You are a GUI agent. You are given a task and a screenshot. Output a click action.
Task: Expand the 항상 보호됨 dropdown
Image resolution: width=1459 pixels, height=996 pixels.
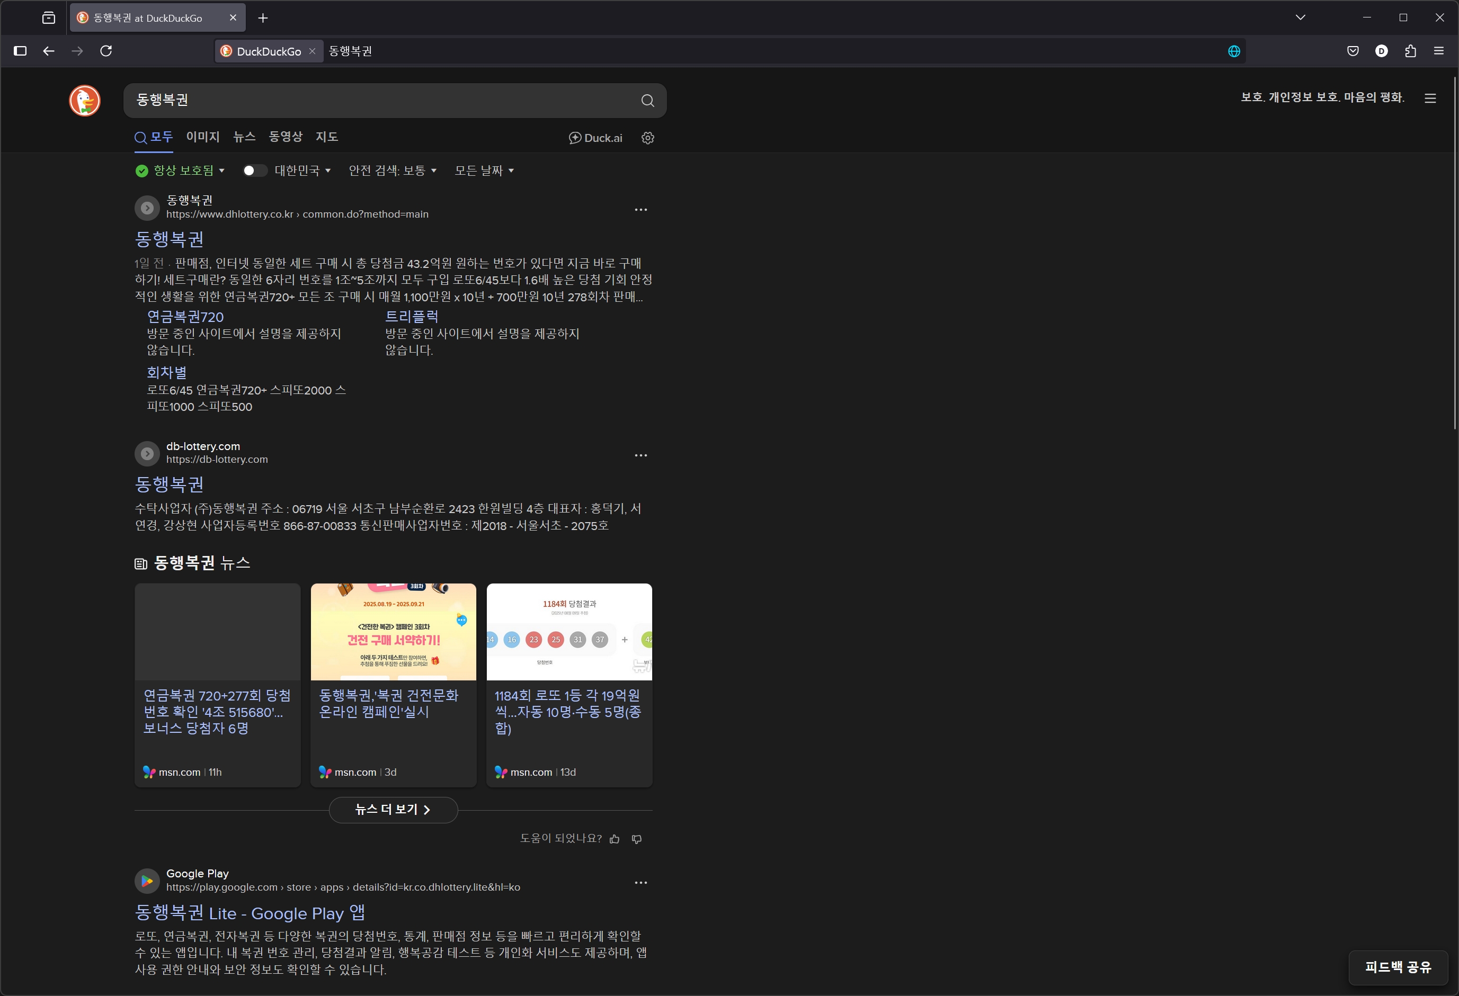point(180,171)
